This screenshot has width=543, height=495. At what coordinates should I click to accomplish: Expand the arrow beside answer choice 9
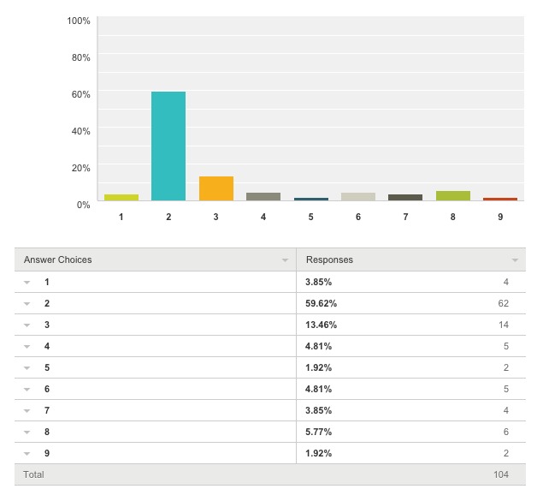pyautogui.click(x=27, y=454)
